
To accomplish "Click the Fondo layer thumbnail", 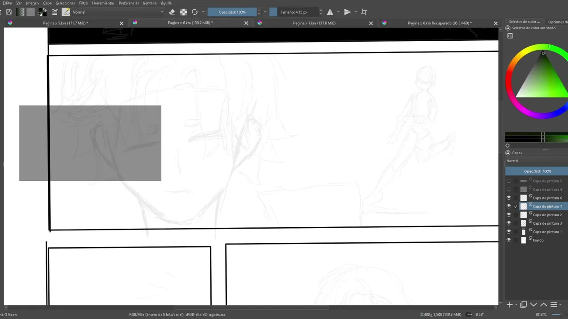I will click(x=524, y=240).
